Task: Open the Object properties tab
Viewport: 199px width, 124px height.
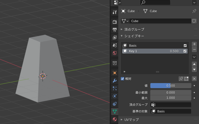Action: pyautogui.click(x=115, y=73)
